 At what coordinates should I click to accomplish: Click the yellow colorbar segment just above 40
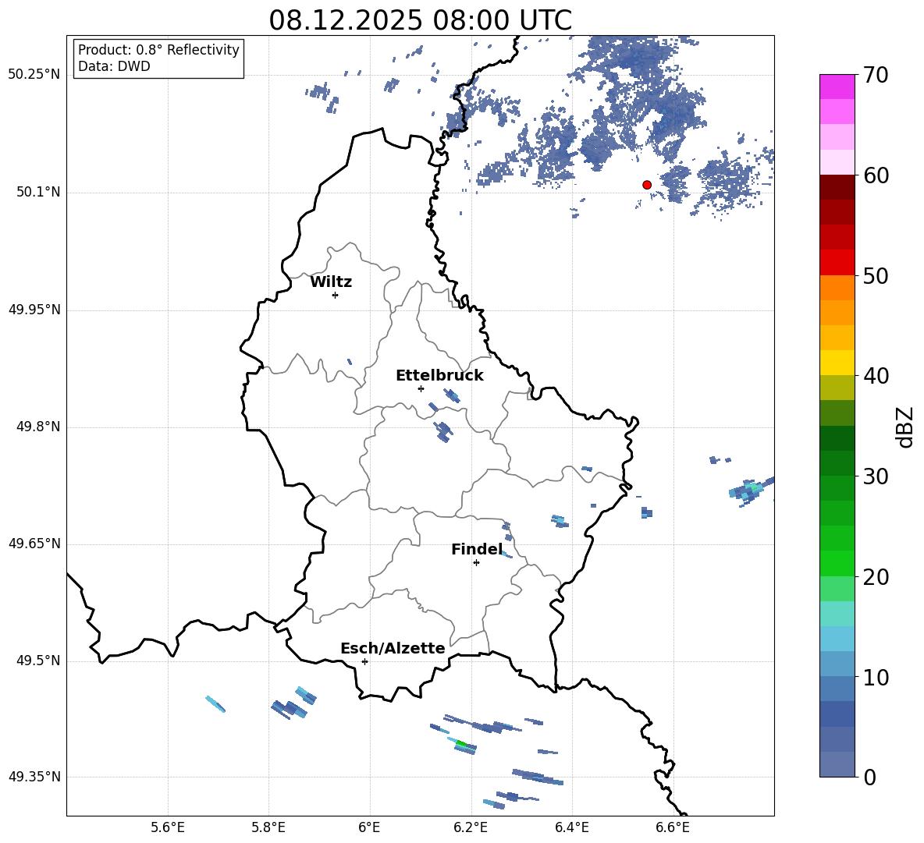837,363
